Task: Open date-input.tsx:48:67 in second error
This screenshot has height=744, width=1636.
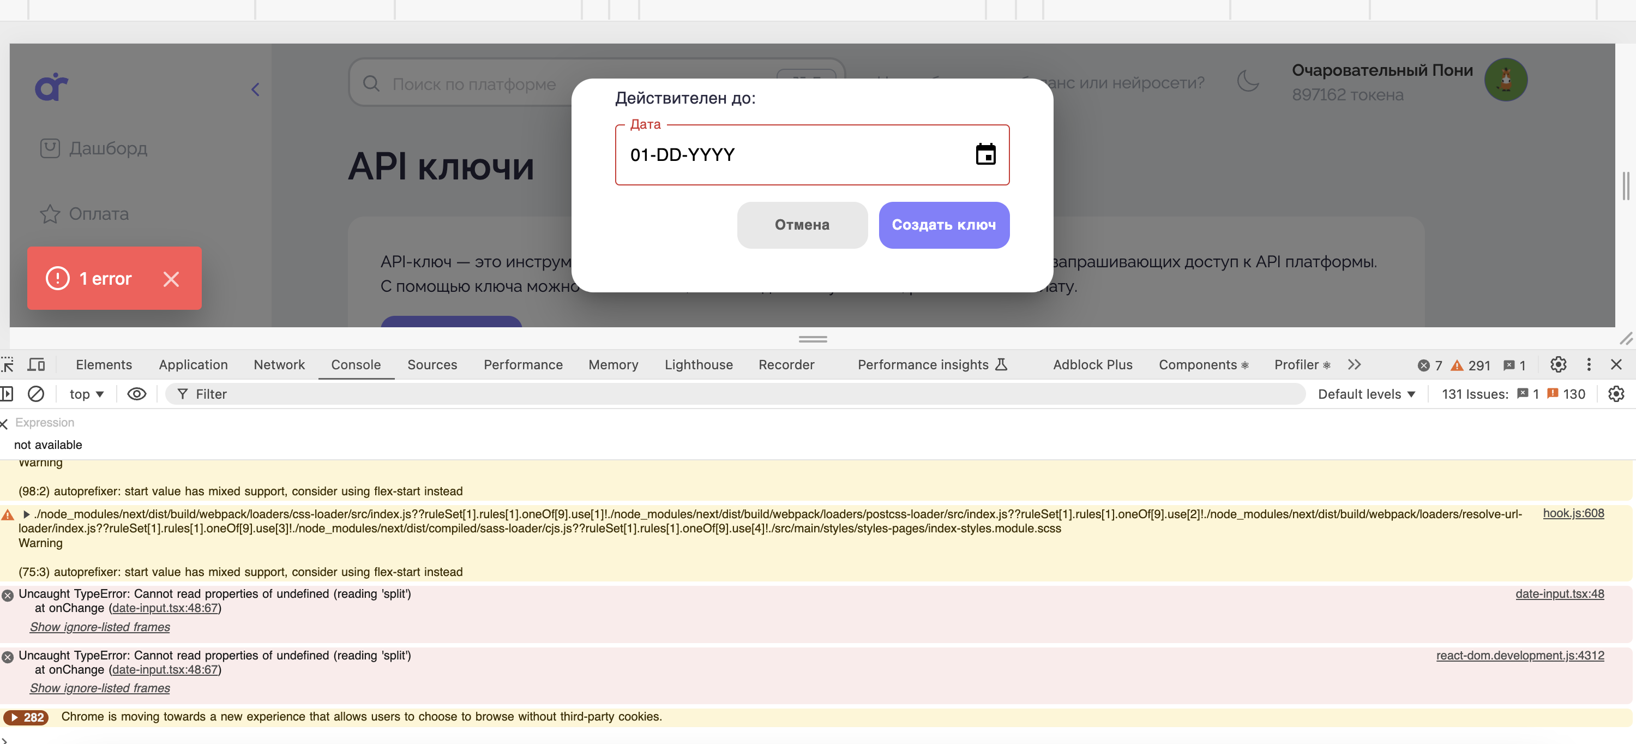Action: (x=165, y=670)
